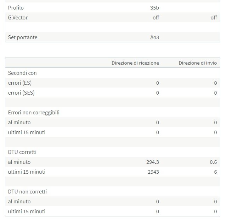Select the 2943 value for last 15 minutes

click(153, 172)
